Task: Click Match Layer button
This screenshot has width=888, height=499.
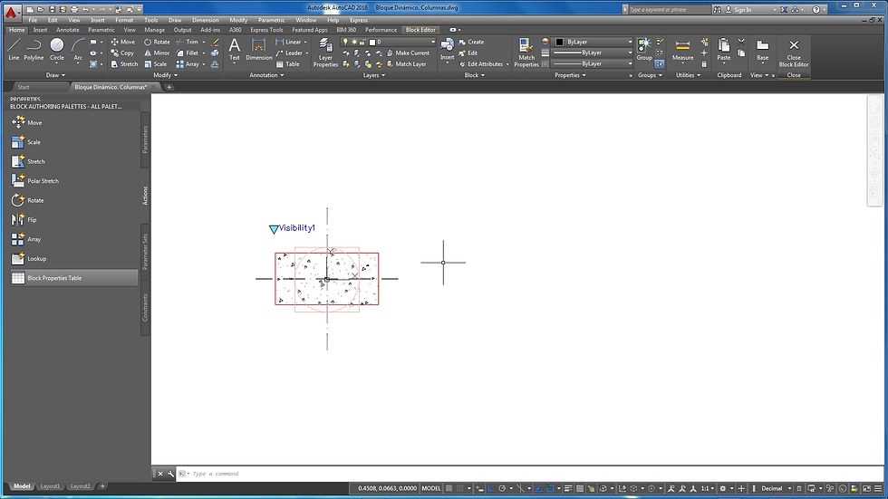Action: point(406,64)
